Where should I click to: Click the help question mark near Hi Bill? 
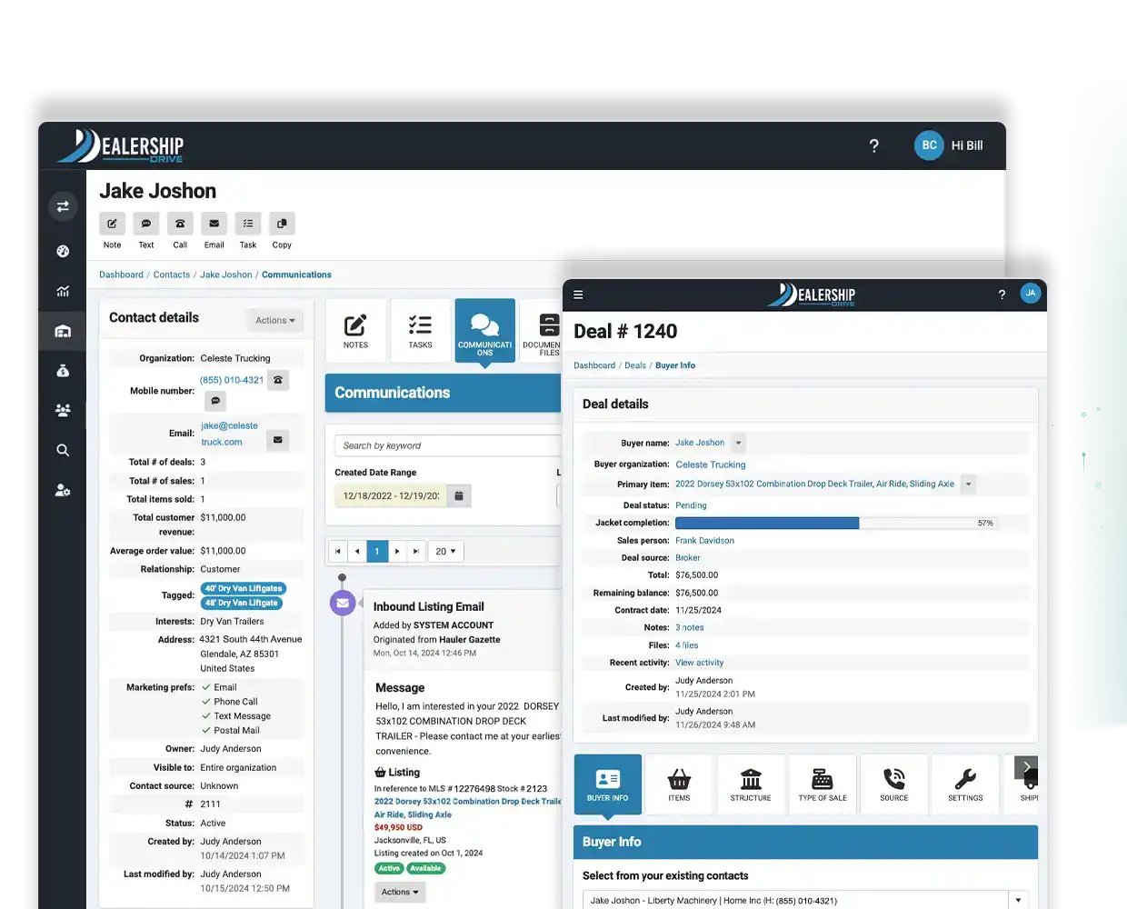(x=873, y=145)
